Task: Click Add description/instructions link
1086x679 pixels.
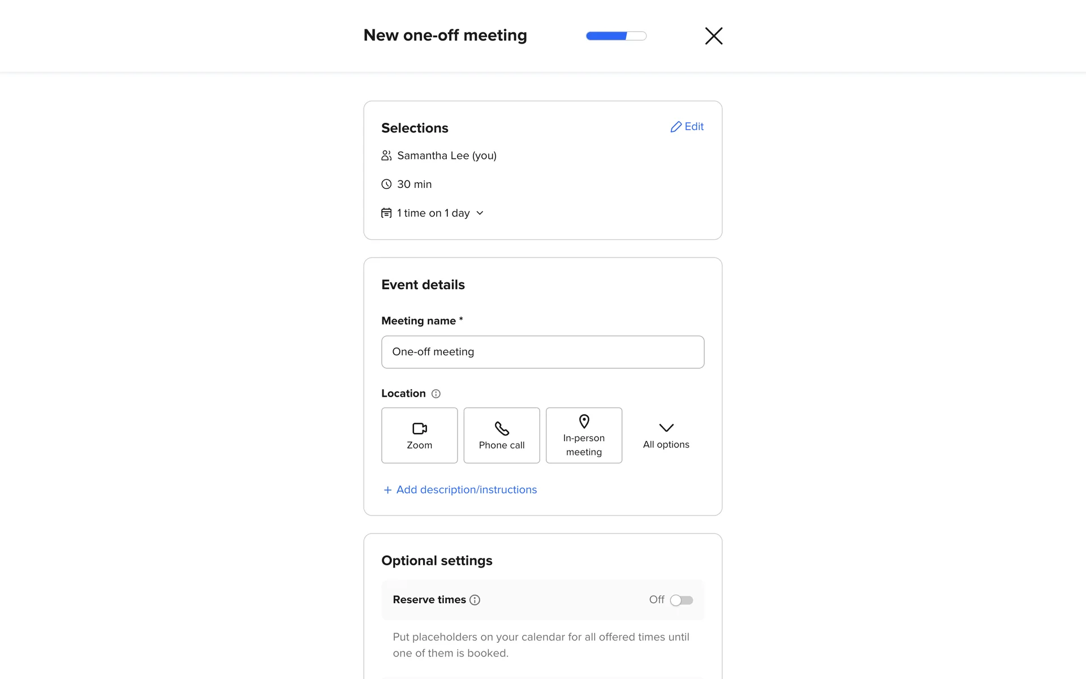Action: (466, 490)
